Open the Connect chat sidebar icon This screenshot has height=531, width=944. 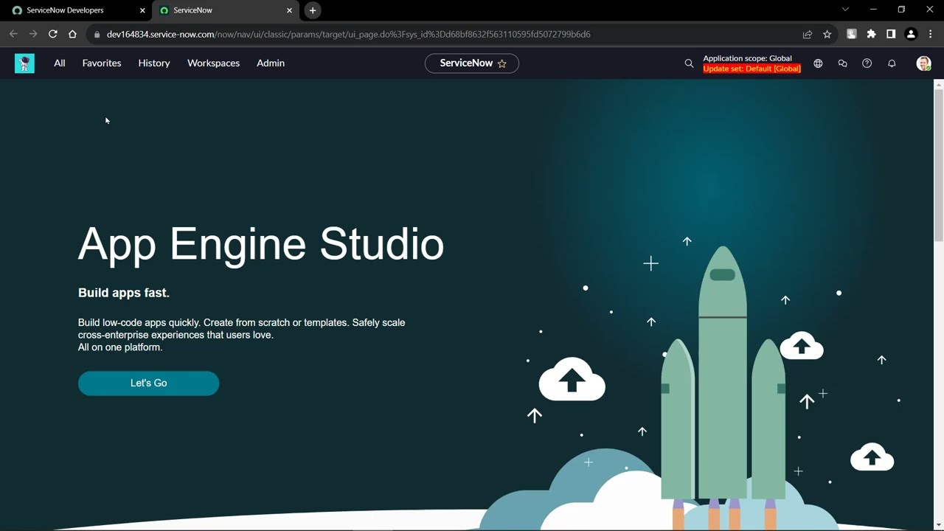842,63
